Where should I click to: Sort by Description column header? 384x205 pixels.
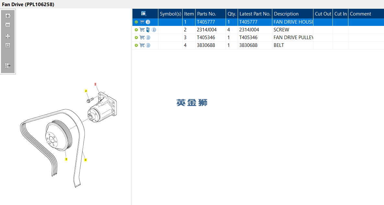(x=293, y=14)
